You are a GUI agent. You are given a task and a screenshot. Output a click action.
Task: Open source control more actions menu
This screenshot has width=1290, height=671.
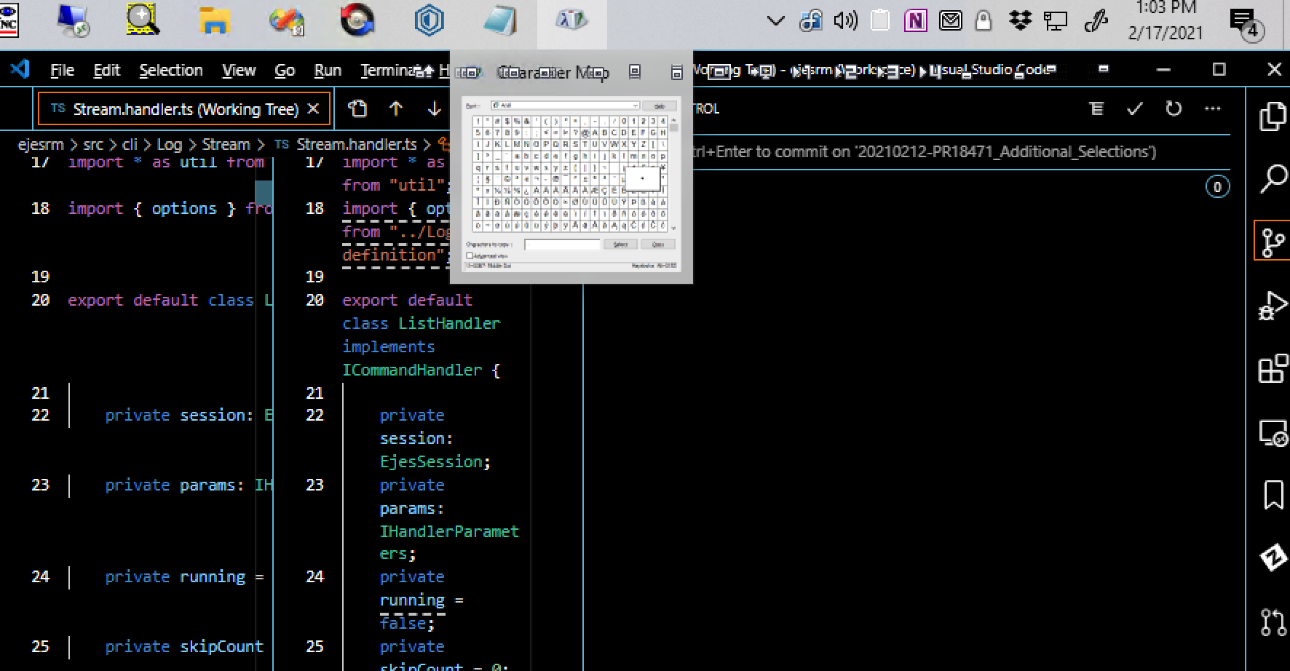[x=1212, y=109]
